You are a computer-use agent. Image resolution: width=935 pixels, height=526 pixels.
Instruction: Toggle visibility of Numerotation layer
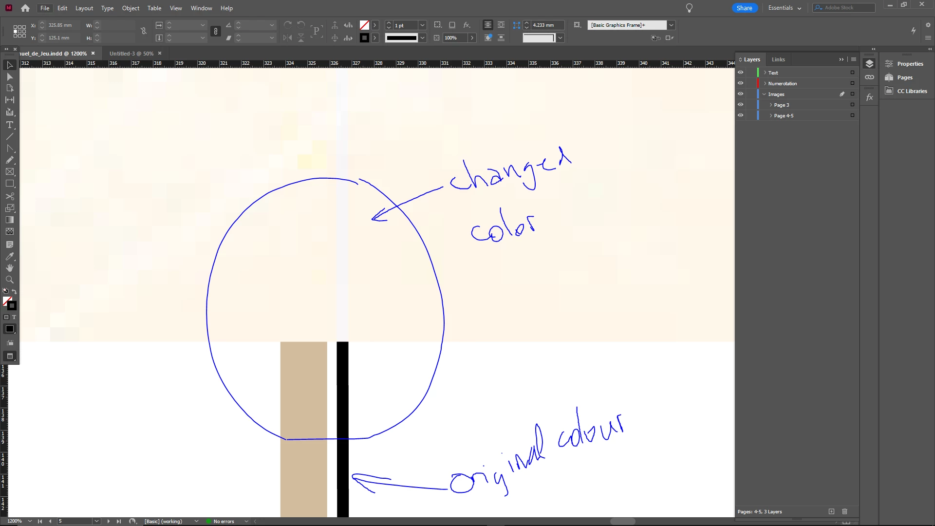740,83
